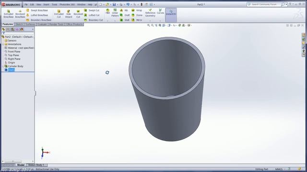Image resolution: width=307 pixels, height=172 pixels.
Task: Open the search options dropdown arrow
Action: (x=286, y=4)
